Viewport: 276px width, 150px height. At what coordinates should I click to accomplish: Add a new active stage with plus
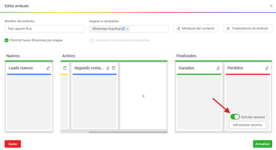click(x=143, y=96)
